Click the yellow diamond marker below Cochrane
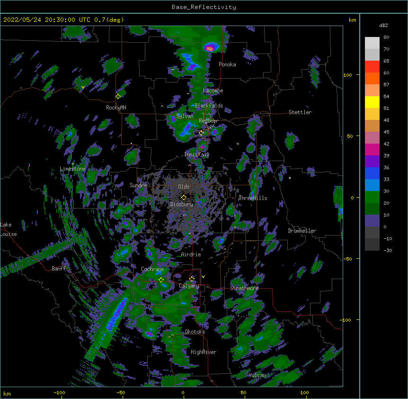Image resolution: width=408 pixels, height=399 pixels. pos(161,280)
